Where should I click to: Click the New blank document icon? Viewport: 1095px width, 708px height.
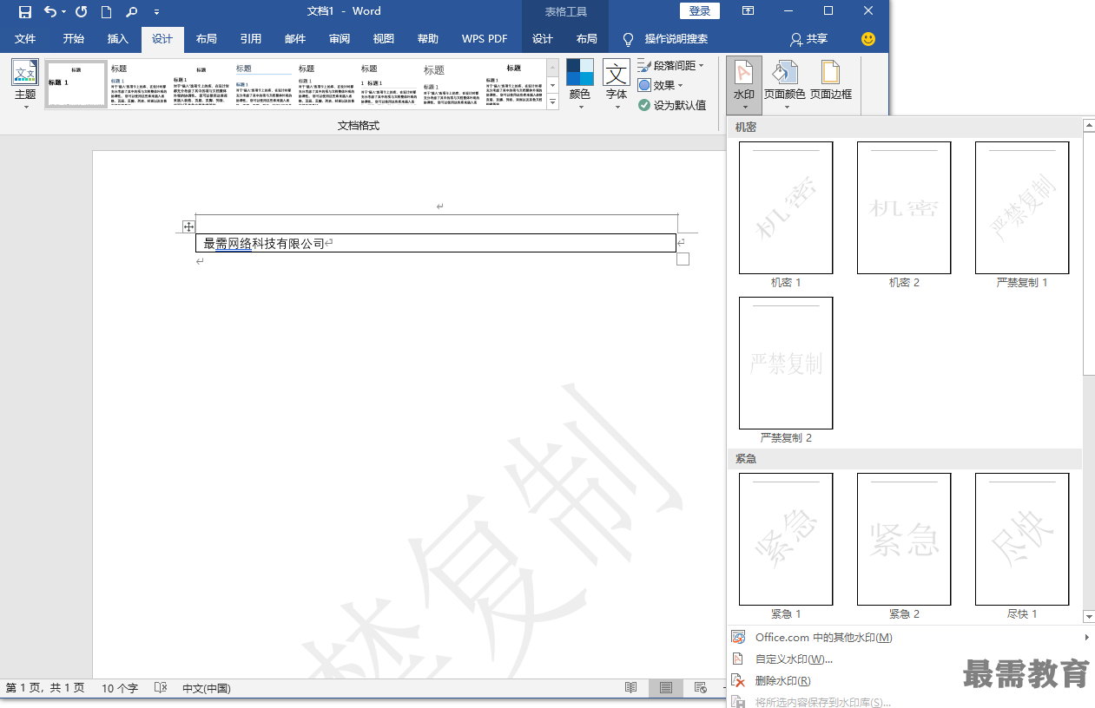coord(106,11)
